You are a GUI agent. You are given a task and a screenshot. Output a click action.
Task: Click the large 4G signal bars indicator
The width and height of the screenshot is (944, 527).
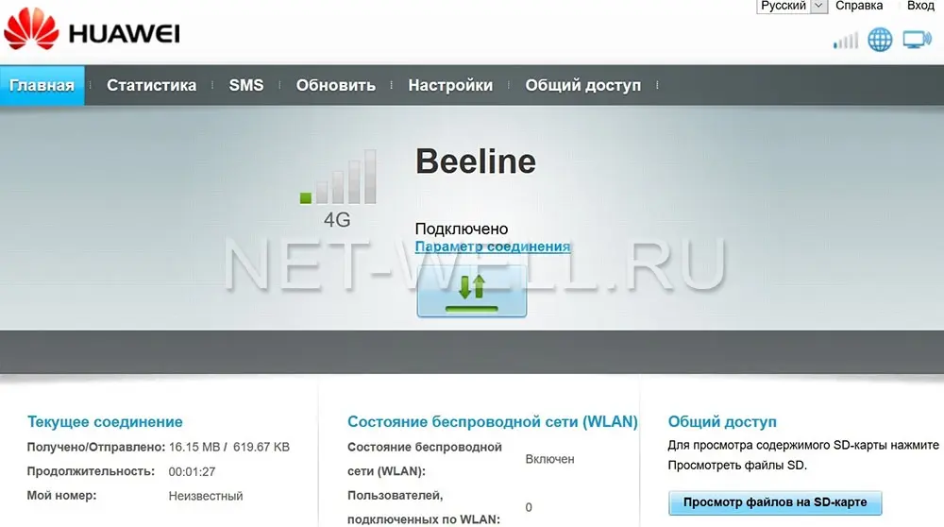[x=338, y=177]
